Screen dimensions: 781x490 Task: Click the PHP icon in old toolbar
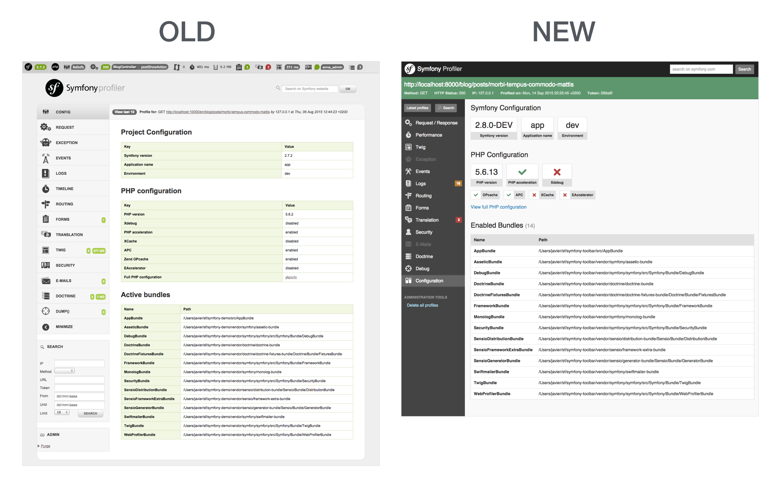tap(56, 67)
